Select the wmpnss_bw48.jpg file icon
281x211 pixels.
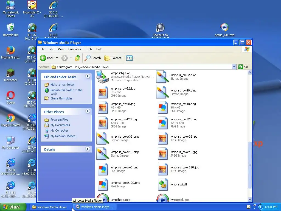pyautogui.click(x=103, y=107)
